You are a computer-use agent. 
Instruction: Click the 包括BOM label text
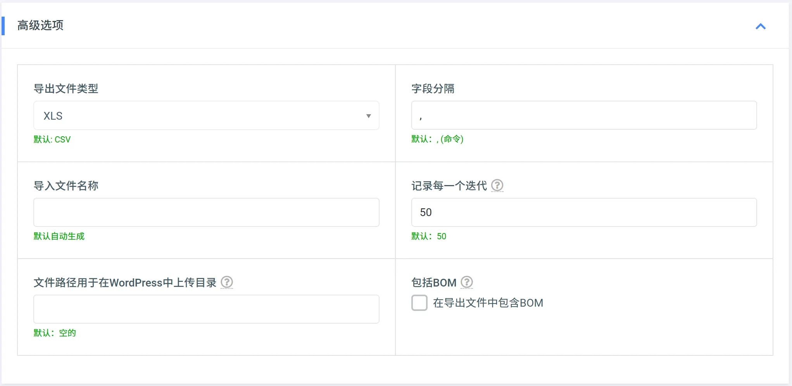434,283
